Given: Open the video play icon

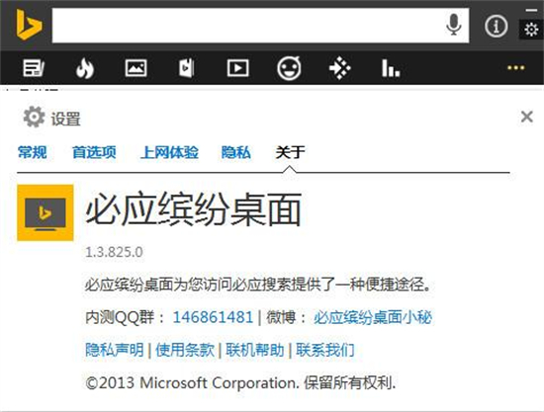Looking at the screenshot, I should coord(237,68).
